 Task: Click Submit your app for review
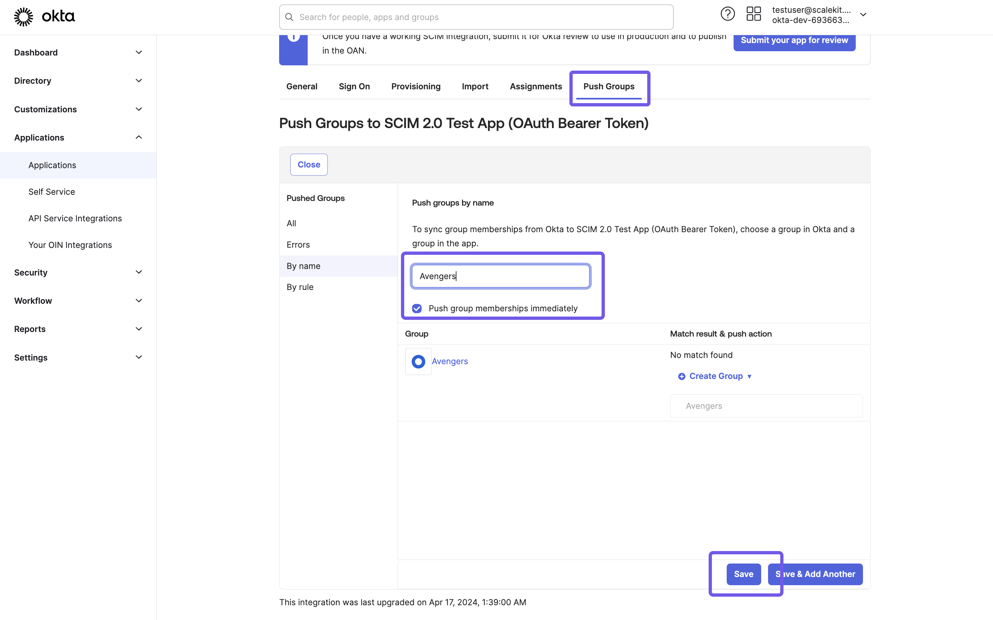click(795, 40)
